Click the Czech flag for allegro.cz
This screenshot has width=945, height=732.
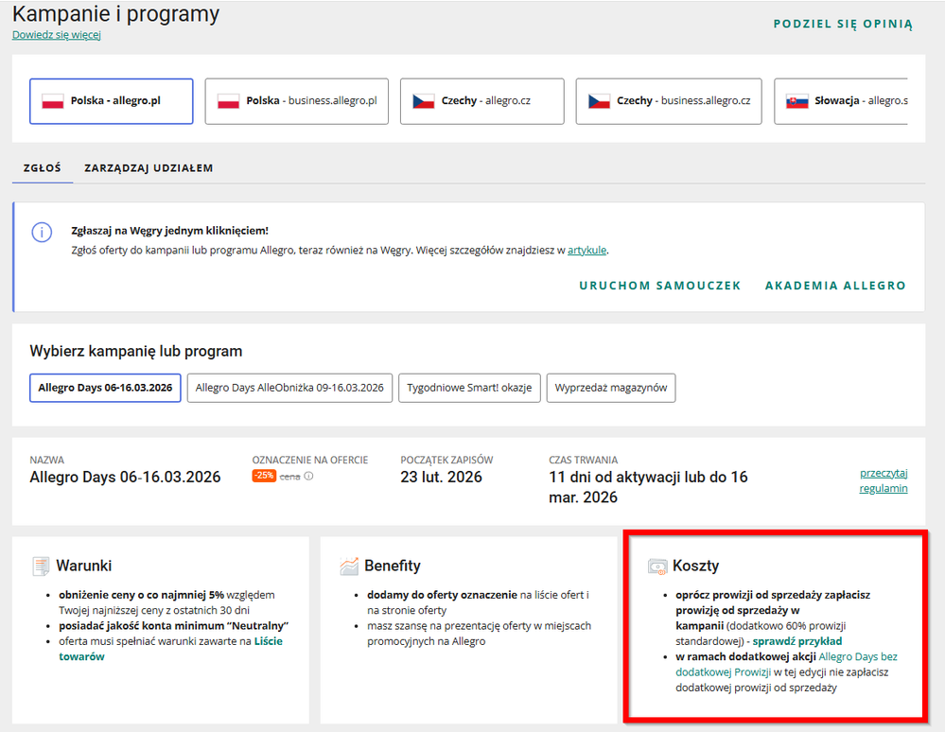[x=423, y=101]
